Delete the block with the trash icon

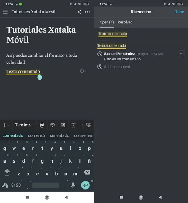pyautogui.click(x=74, y=125)
